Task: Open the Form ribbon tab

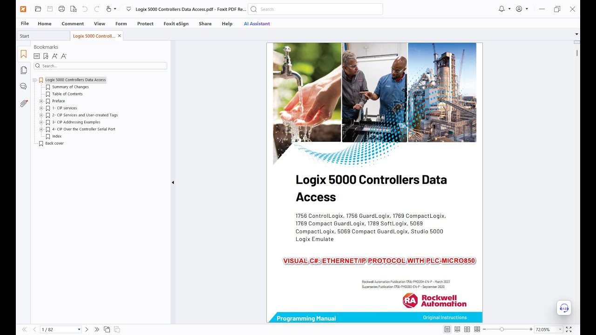Action: click(121, 24)
